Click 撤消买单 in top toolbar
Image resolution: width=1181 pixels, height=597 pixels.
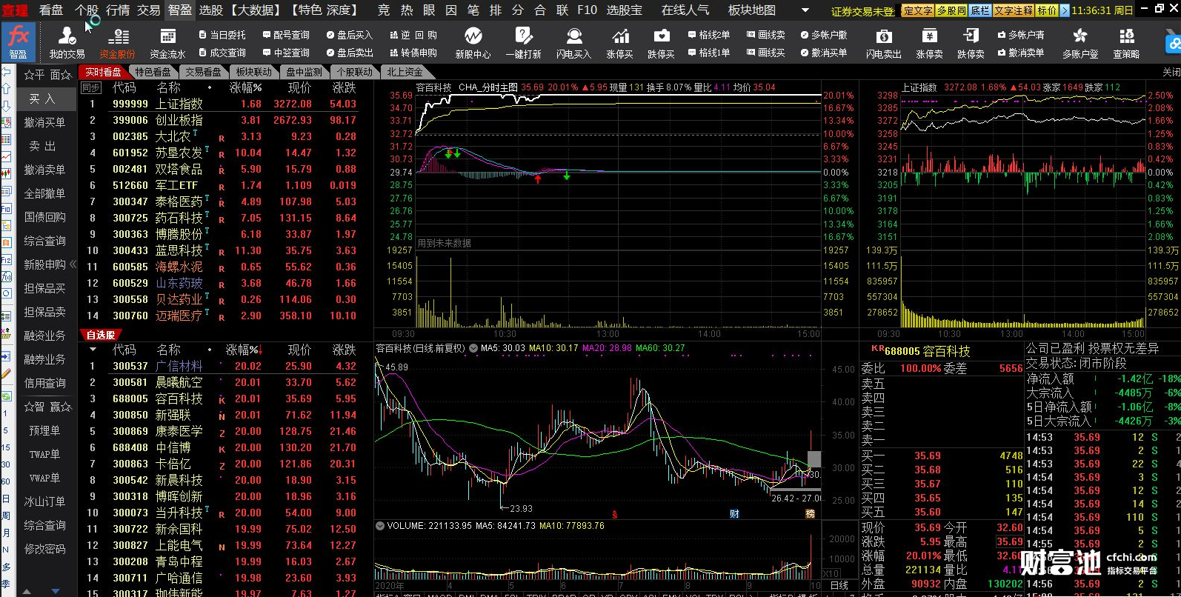click(x=824, y=53)
